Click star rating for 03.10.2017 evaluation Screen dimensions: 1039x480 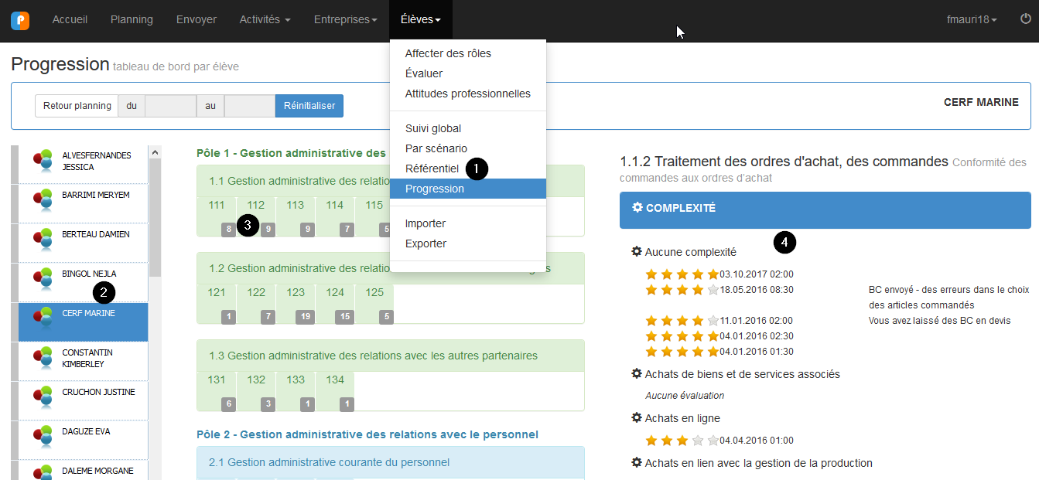coord(682,274)
